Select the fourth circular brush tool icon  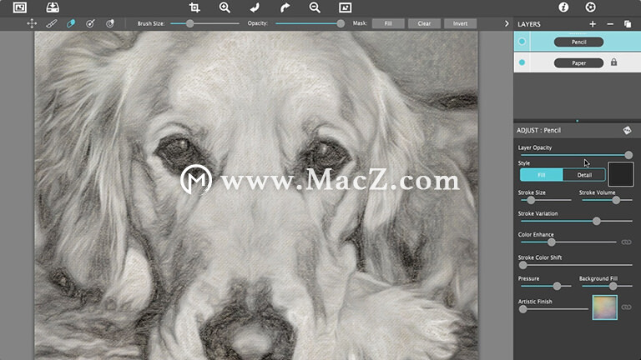tap(90, 23)
